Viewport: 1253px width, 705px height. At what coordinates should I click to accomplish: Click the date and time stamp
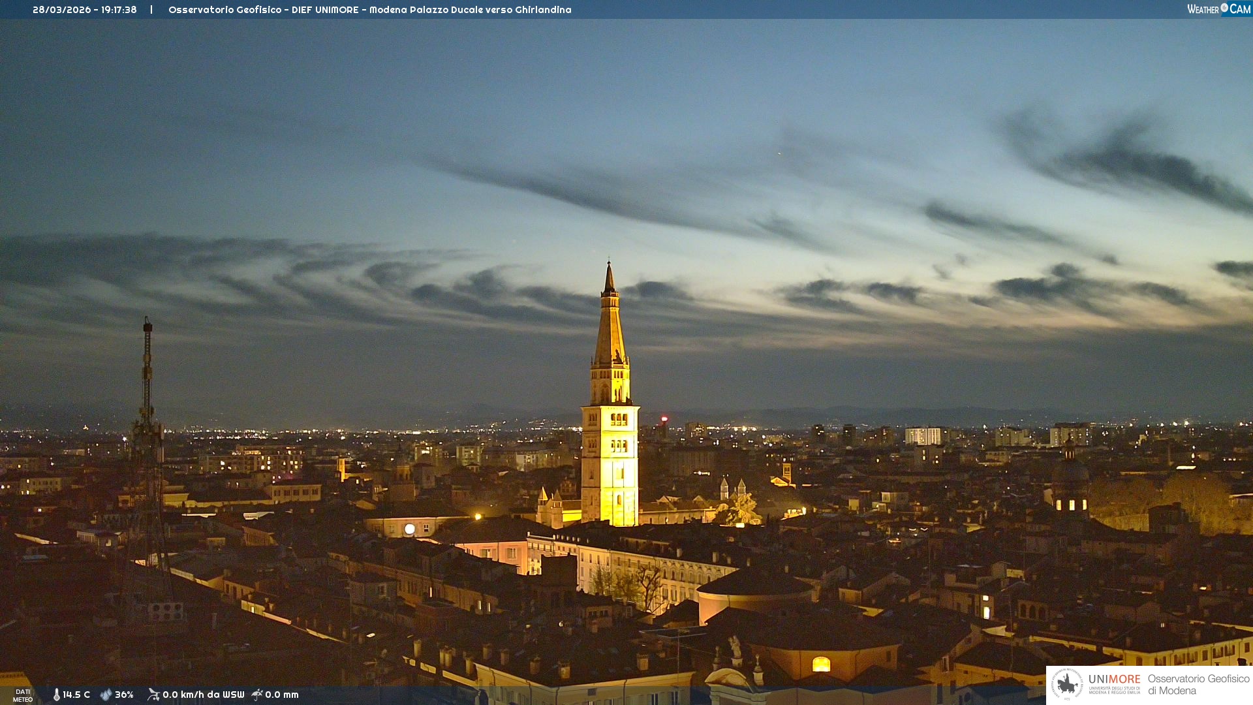pyautogui.click(x=85, y=10)
